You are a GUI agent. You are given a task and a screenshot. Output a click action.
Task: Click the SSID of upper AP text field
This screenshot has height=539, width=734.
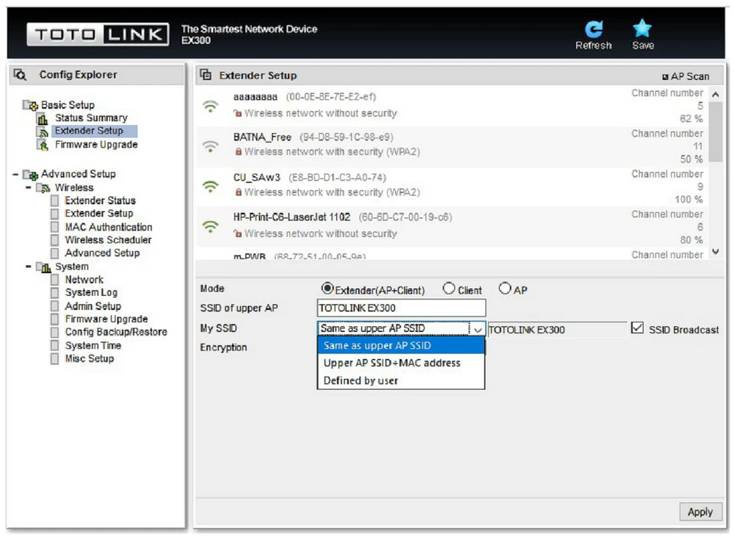(401, 308)
